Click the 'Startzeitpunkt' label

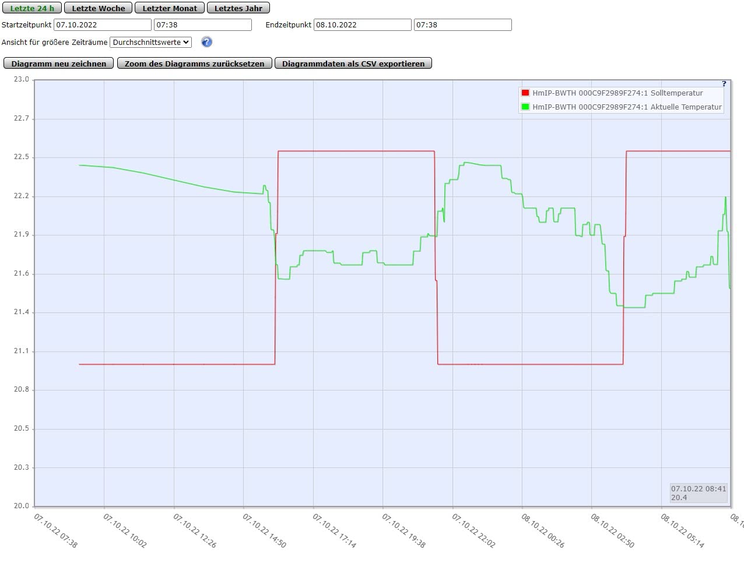pyautogui.click(x=26, y=24)
